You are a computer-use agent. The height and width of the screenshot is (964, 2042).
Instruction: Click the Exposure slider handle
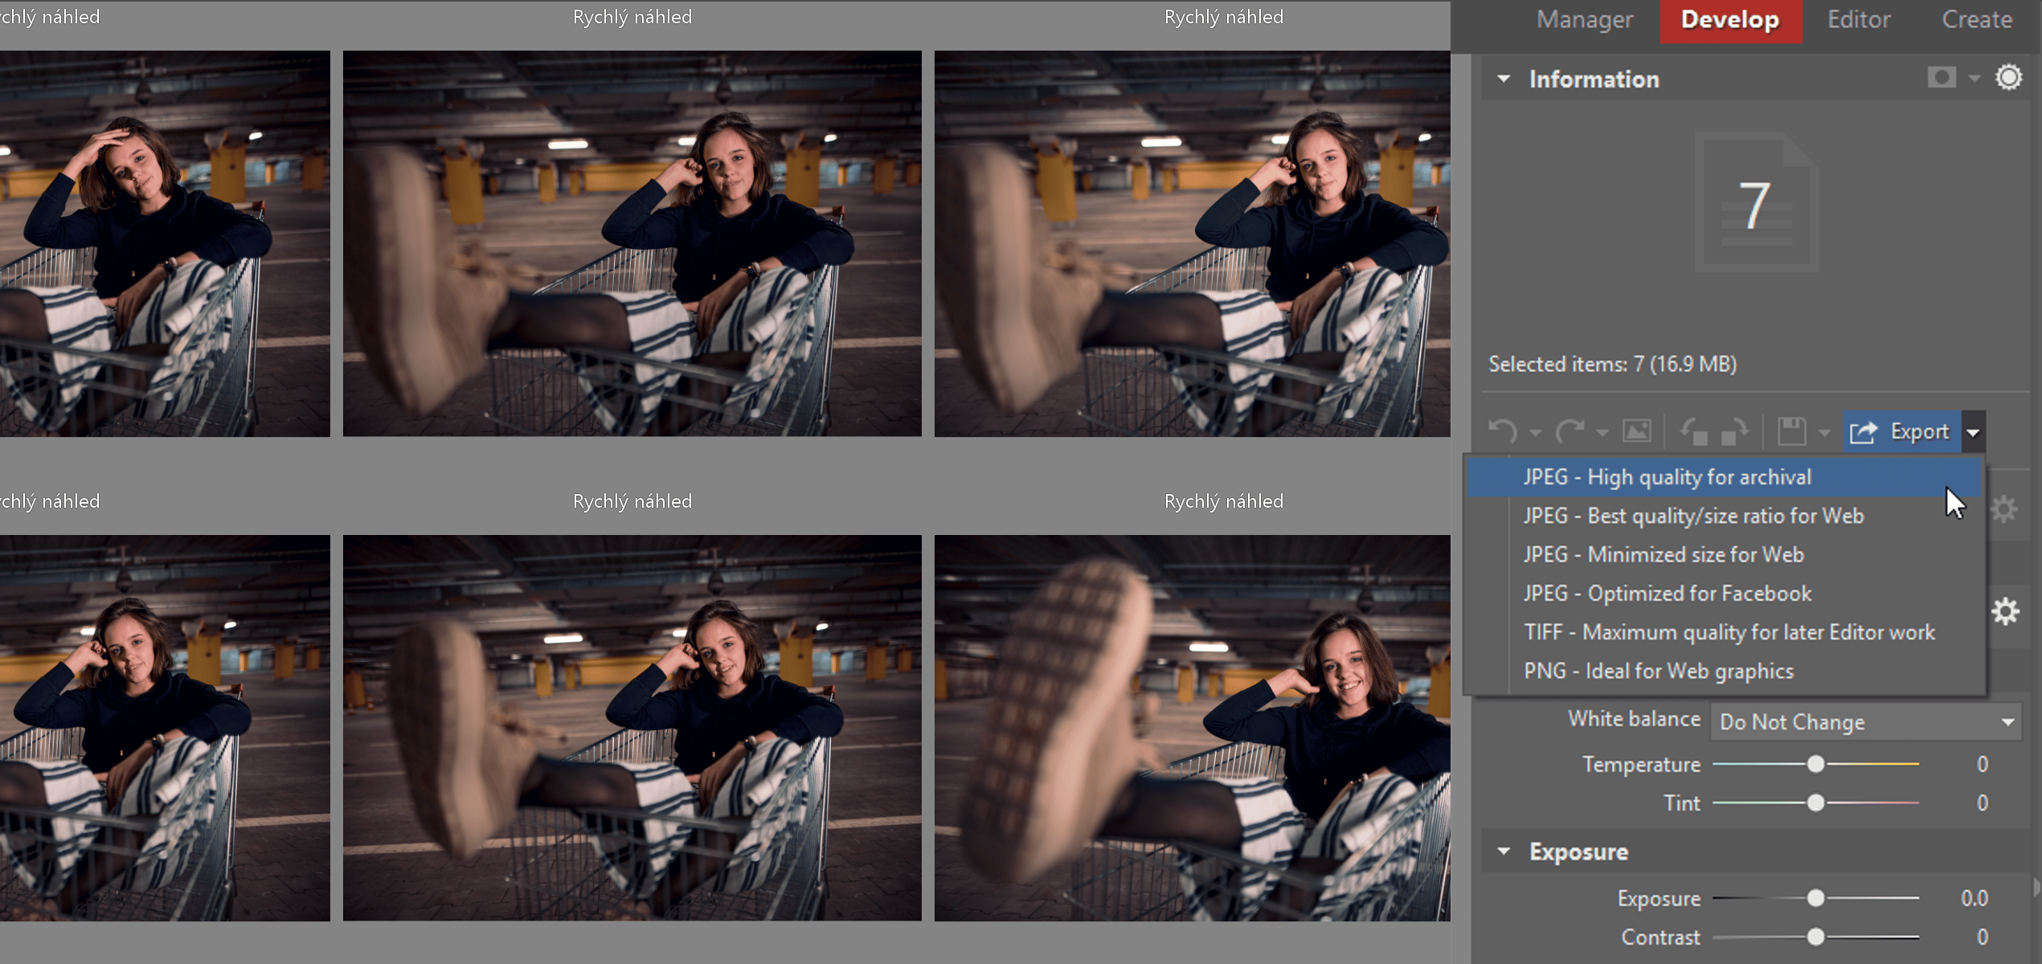(1815, 898)
